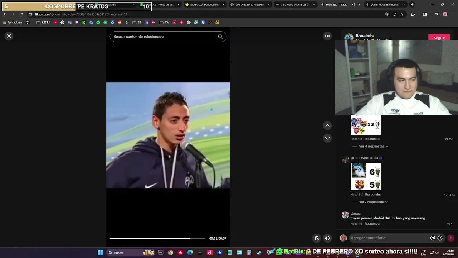Screen dimensions: 458x258
Task: Open the browser extensions puzzle icon
Action: coord(413,14)
